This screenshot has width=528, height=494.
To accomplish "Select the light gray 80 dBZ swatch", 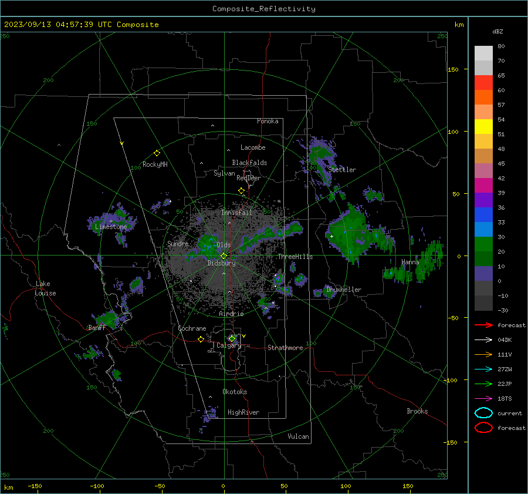I will point(483,53).
